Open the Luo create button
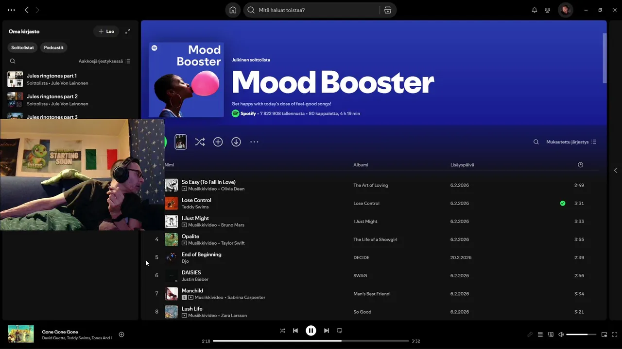Screen dimensions: 622x349 (106, 32)
